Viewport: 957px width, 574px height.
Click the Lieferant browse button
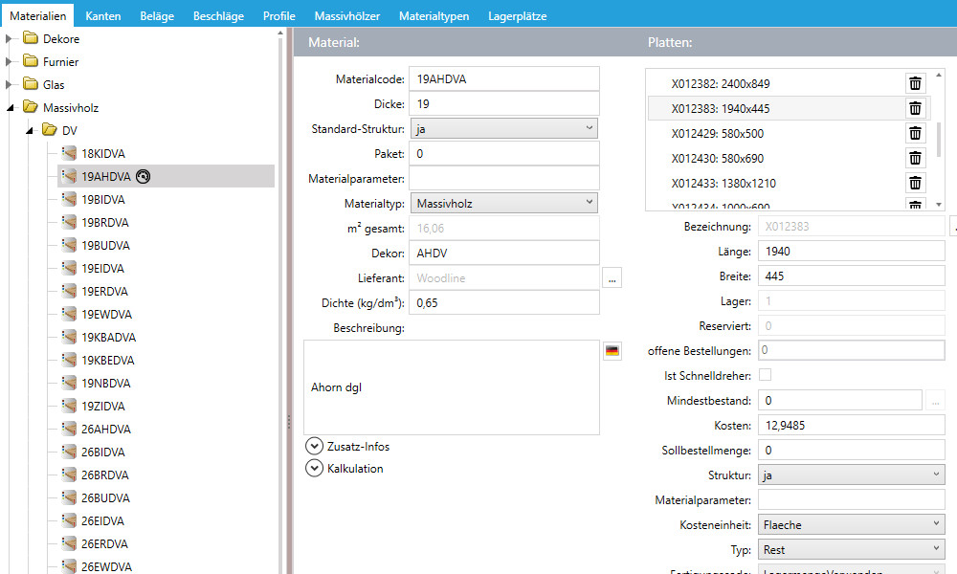coord(612,278)
